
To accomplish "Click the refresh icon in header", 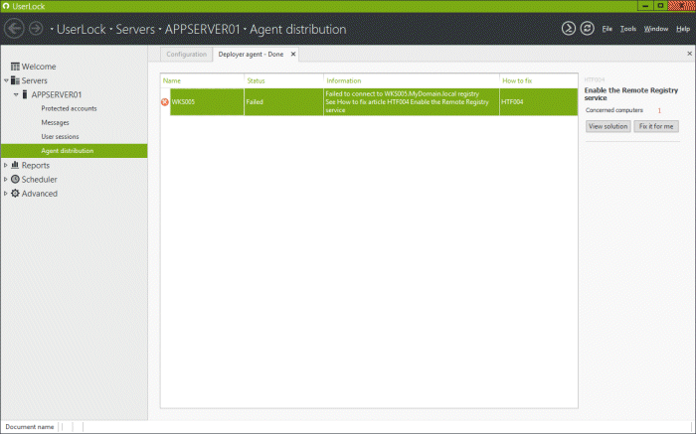I will click(x=587, y=29).
